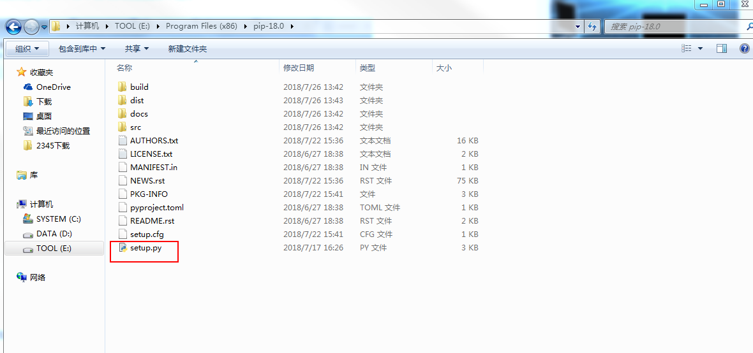Viewport: 753px width, 353px height.
Task: Expand the arrow after Program Files (x86) breadcrumb
Action: click(x=246, y=26)
